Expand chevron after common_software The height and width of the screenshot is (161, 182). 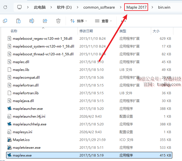121,7
